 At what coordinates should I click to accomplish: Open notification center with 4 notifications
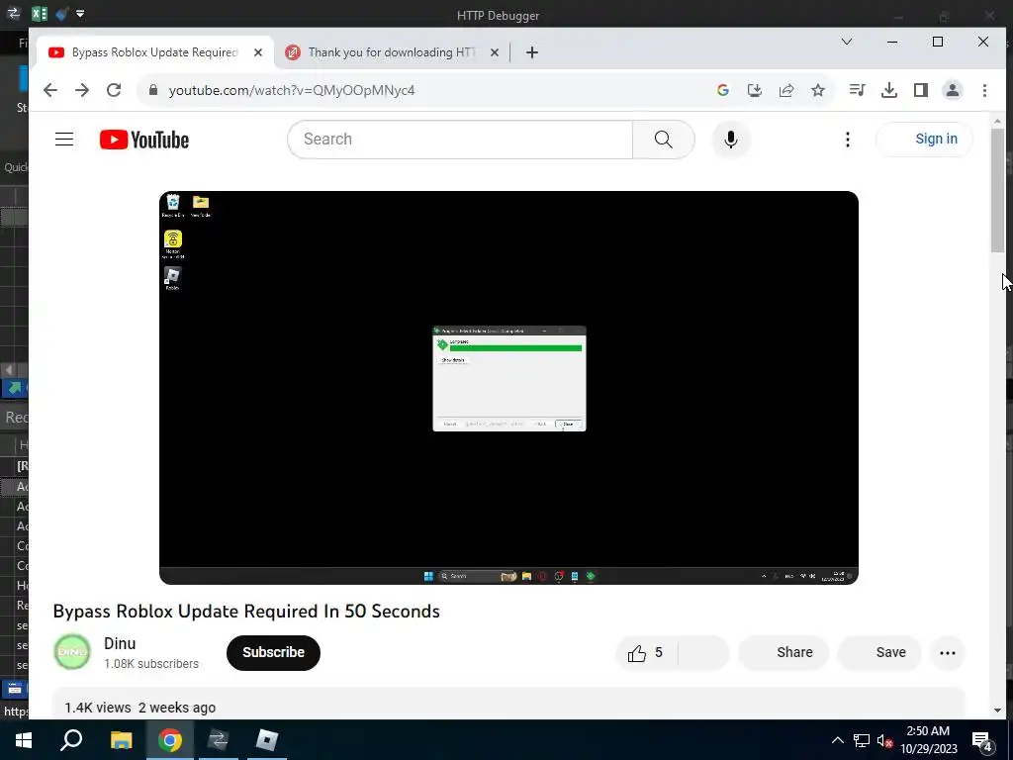point(983,742)
